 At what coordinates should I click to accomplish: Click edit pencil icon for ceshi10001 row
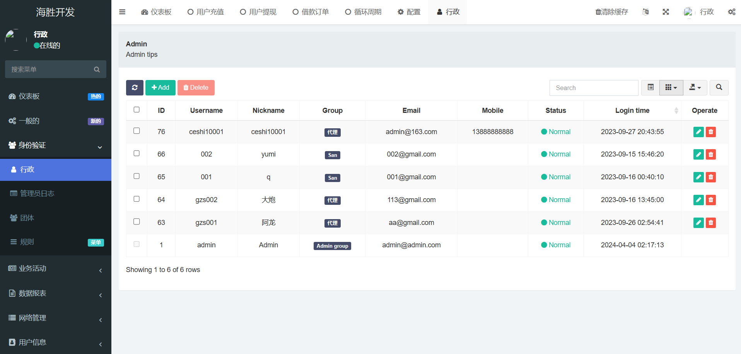[x=698, y=132]
